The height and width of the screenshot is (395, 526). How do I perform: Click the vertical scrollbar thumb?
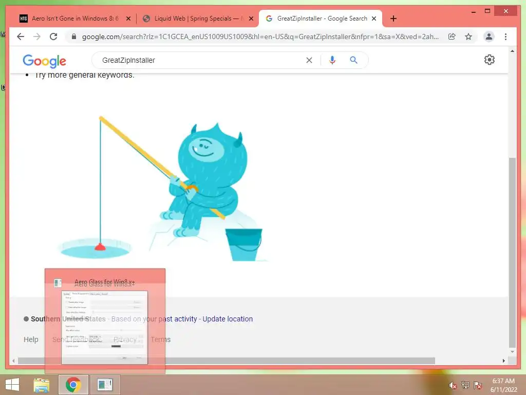tap(512, 252)
